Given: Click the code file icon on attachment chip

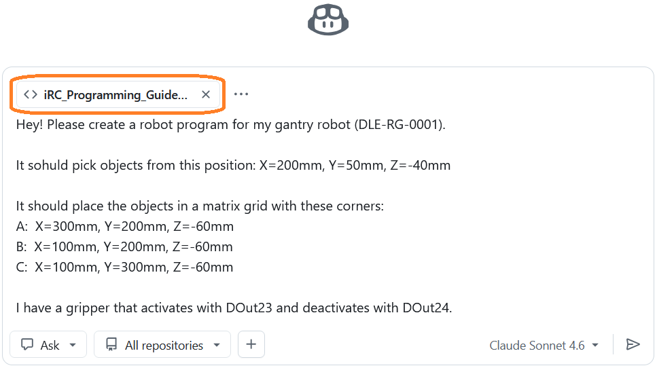Looking at the screenshot, I should tap(30, 95).
